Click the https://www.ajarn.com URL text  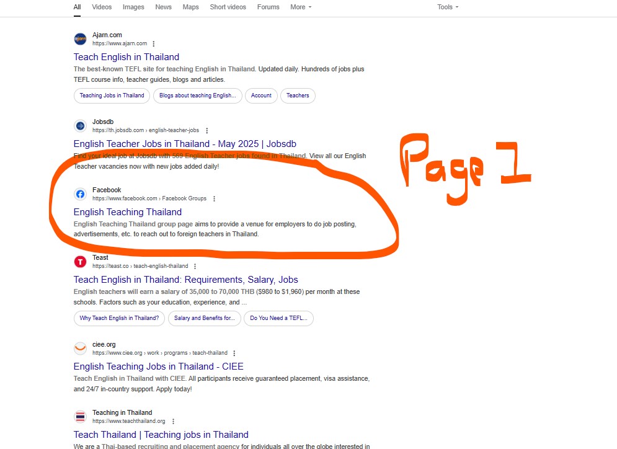click(x=120, y=43)
